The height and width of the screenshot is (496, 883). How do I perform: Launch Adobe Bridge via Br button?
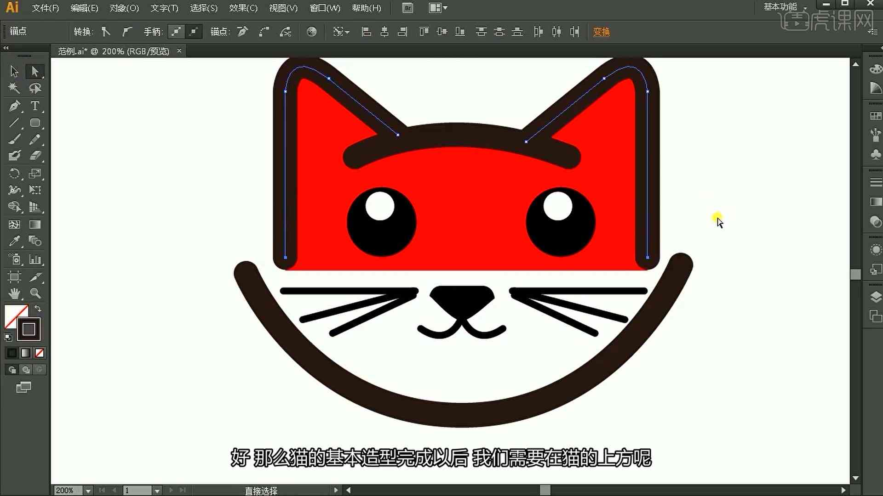(407, 8)
